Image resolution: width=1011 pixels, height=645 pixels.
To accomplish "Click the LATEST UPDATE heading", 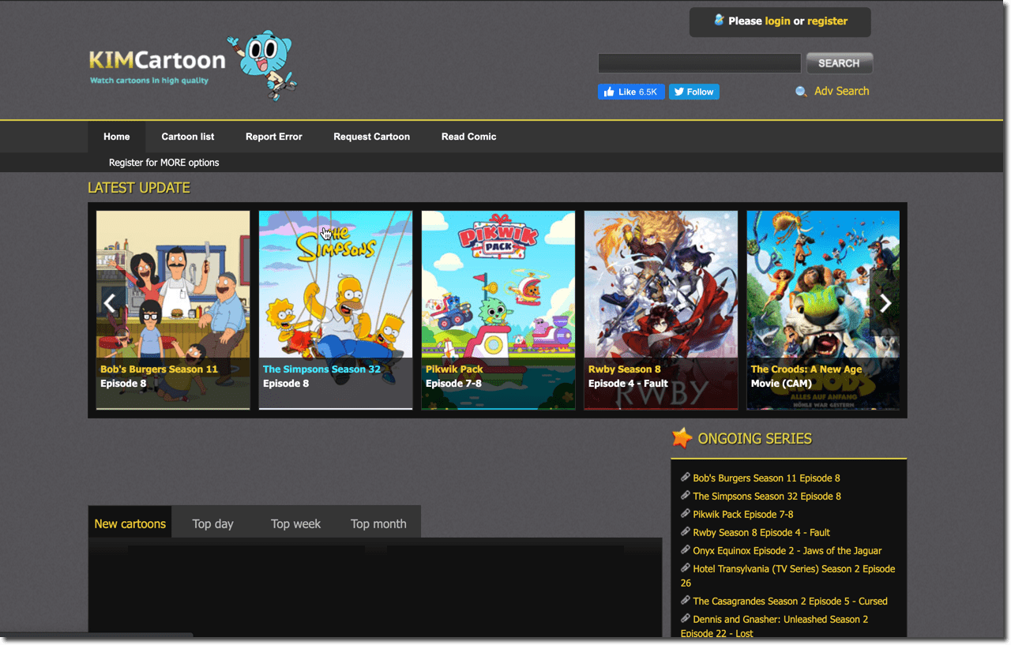I will (x=139, y=188).
